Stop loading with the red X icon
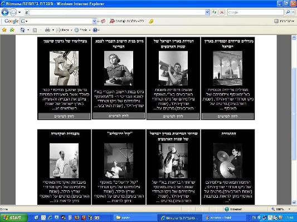Viewport: 297px width, 222px height. [222, 12]
